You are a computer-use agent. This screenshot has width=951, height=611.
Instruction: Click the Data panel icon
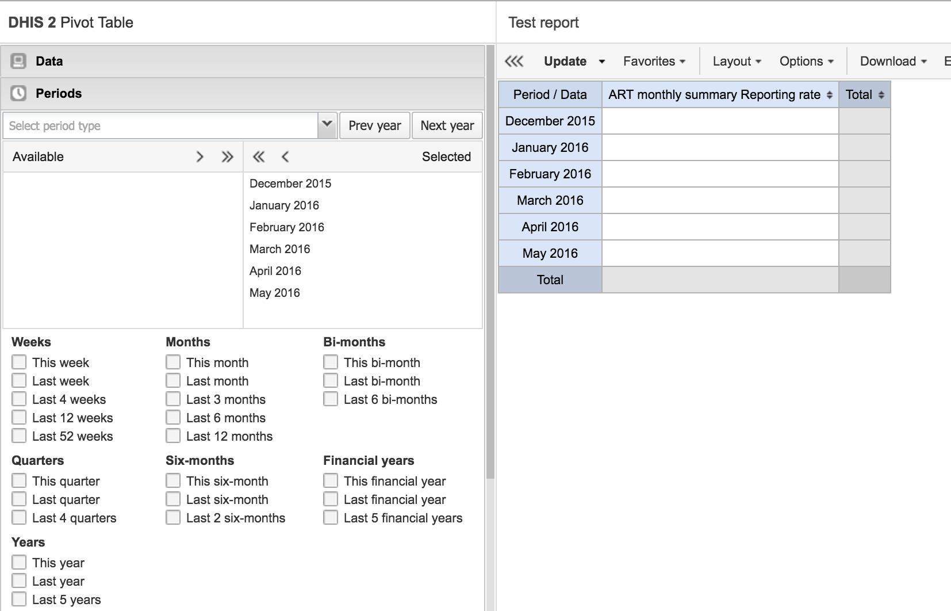[x=18, y=61]
